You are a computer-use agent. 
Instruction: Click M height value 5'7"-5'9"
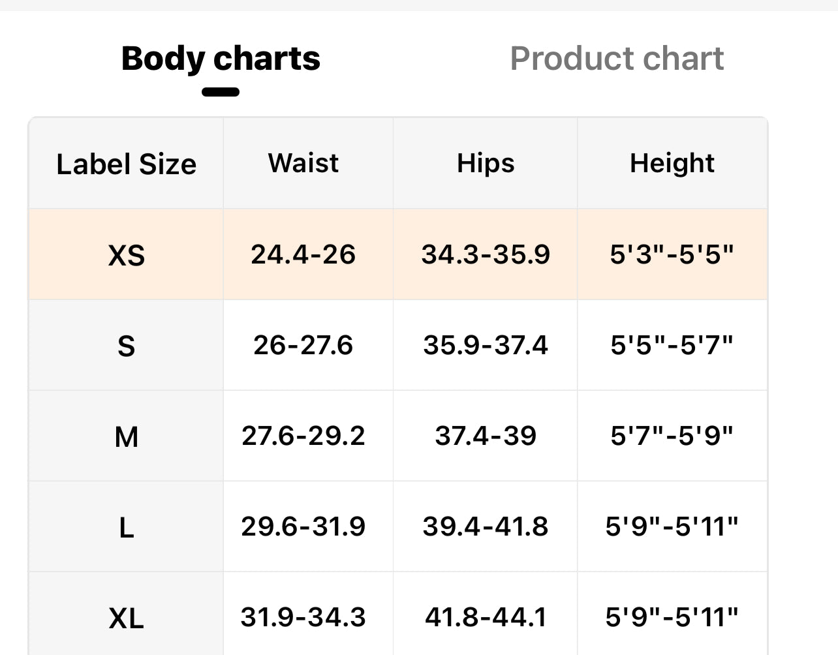[672, 436]
